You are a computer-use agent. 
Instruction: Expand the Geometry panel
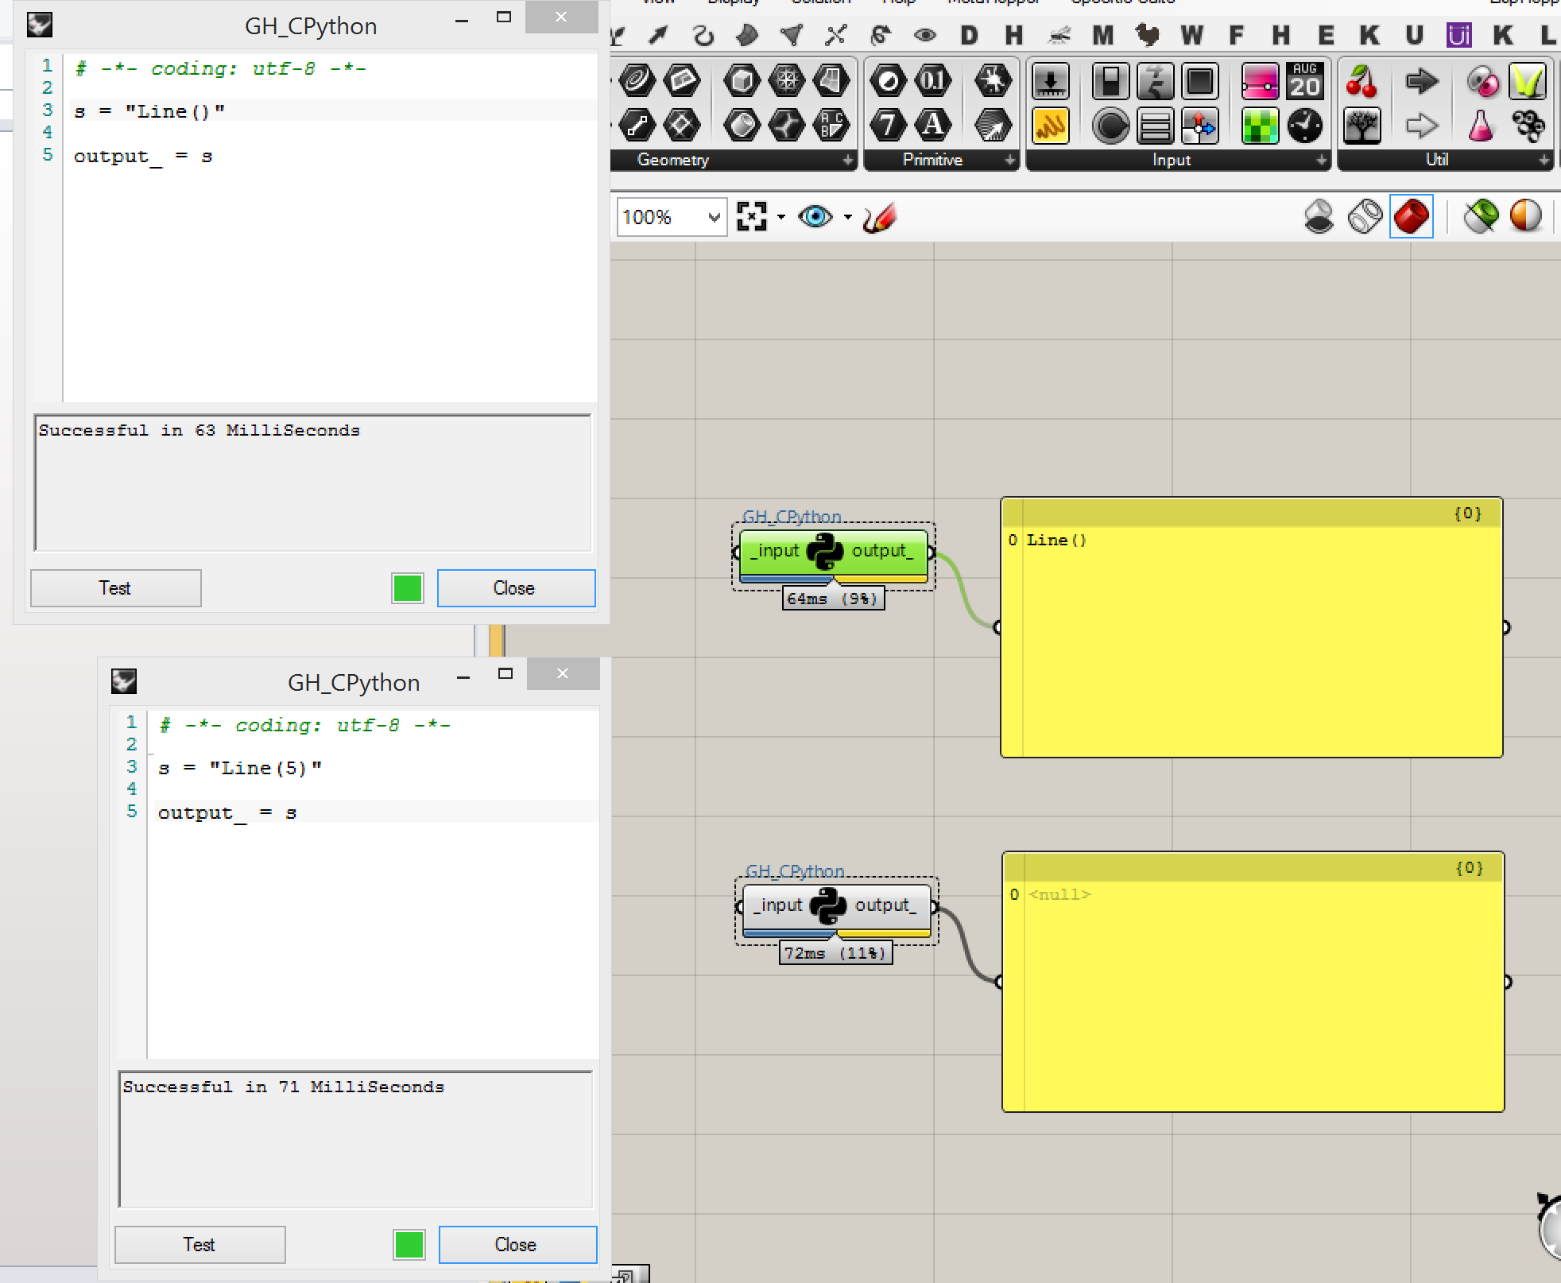point(848,161)
